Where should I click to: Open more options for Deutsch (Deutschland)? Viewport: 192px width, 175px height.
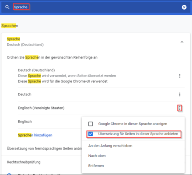coord(180,76)
